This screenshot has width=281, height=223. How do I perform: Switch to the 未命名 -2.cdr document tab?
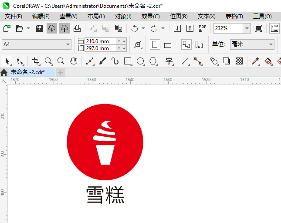(x=32, y=72)
